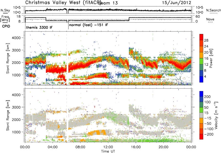This screenshot has width=221, height=153.
Task: Click the '60' Nave axis value
Action: 198,17
